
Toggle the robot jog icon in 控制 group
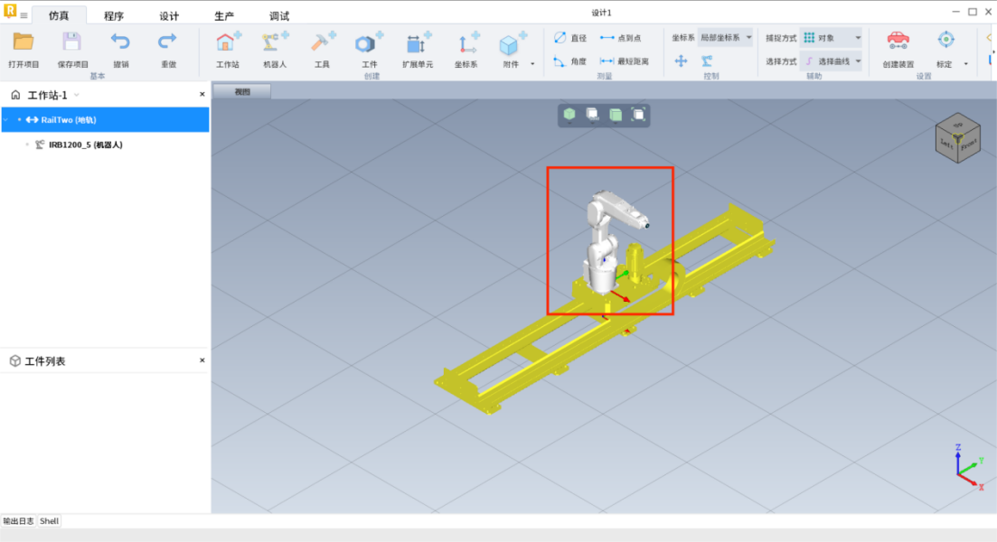click(707, 61)
